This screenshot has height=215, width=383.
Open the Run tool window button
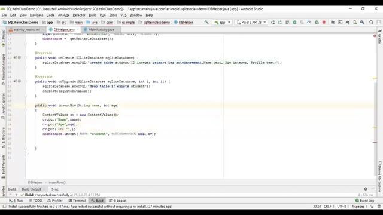tap(16, 201)
